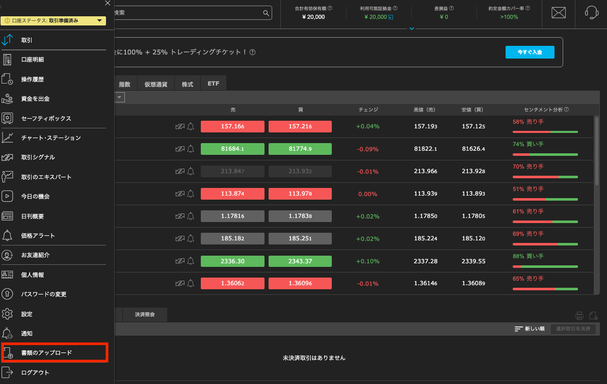The image size is (607, 384).
Task: Click the buy price 157.216 button
Action: [300, 126]
